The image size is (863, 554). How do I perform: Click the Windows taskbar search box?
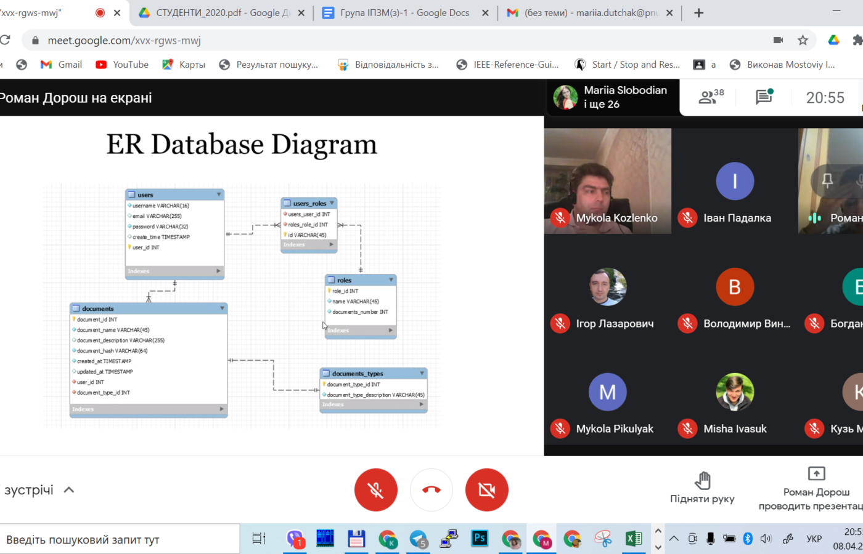click(120, 540)
